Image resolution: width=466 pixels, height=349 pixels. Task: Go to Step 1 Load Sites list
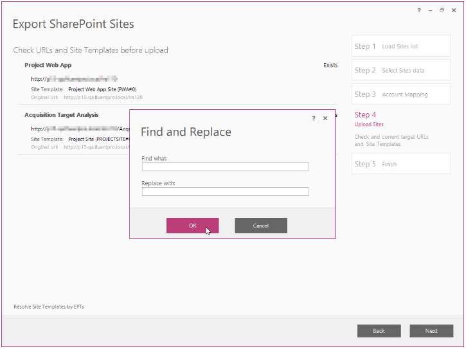click(401, 46)
